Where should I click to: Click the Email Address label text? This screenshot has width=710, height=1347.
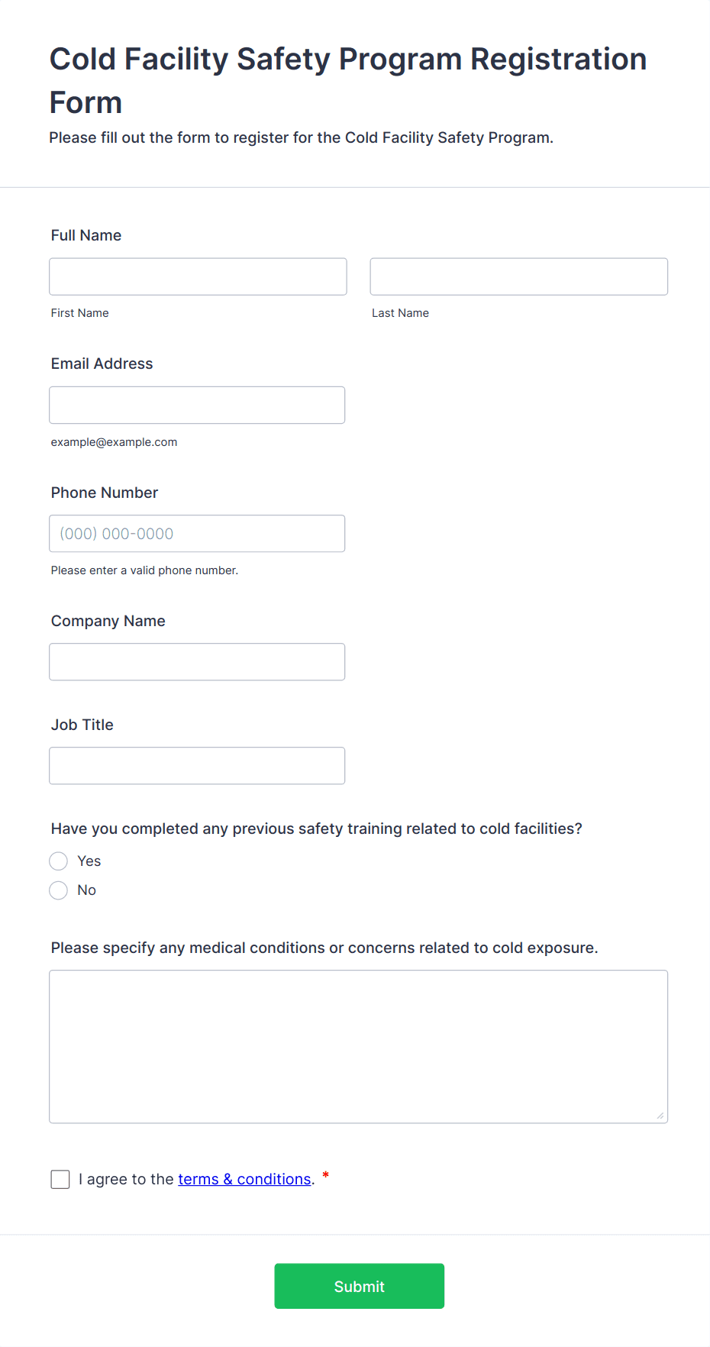[102, 363]
